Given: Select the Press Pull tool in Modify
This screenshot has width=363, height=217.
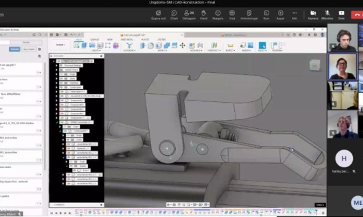Looking at the screenshot, I should [143, 45].
